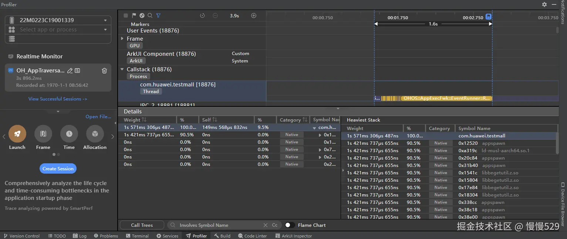Select the Time clock template

pyautogui.click(x=69, y=134)
